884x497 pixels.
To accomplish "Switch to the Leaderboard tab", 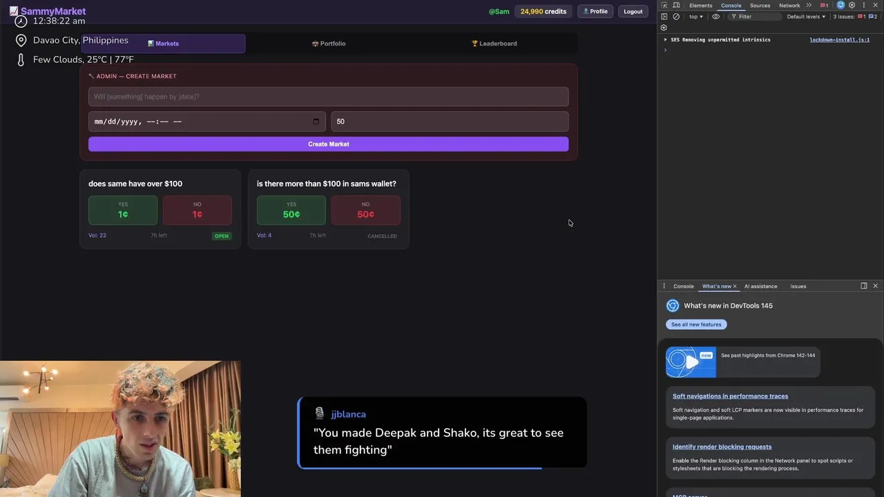I will [x=494, y=43].
